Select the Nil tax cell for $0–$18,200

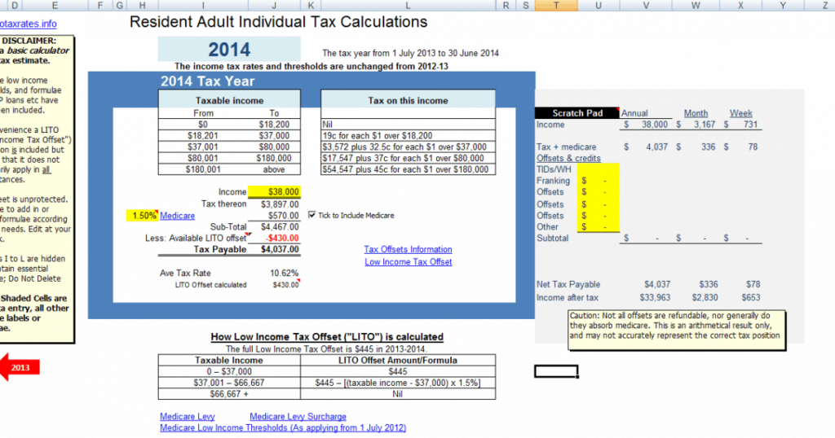pyautogui.click(x=408, y=125)
